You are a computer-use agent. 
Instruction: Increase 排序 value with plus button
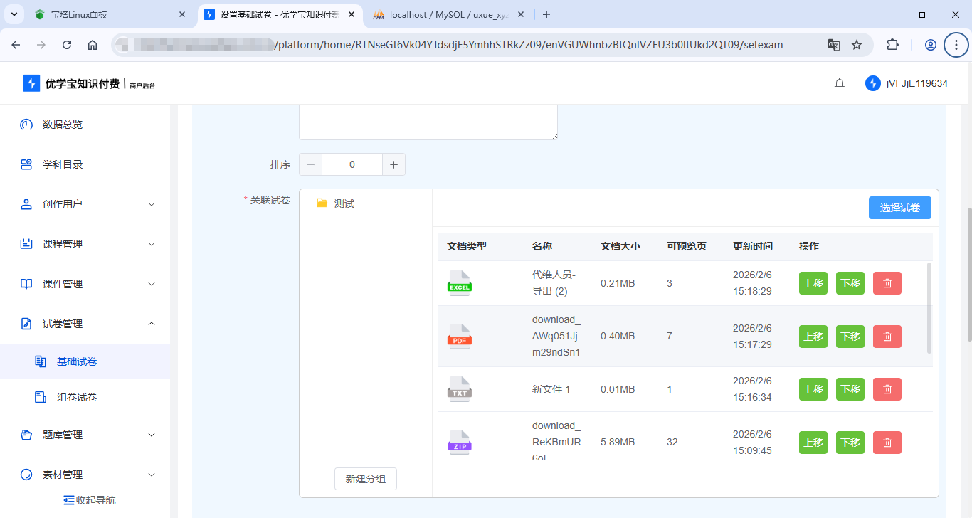click(393, 164)
